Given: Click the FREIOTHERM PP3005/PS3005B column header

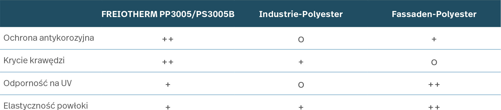Looking at the screenshot, I should 168,14.
